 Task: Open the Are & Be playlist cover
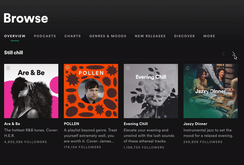coord(31,91)
